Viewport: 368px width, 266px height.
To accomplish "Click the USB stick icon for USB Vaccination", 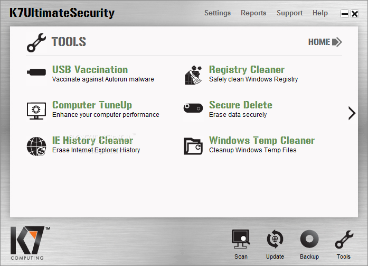I will 36,72.
